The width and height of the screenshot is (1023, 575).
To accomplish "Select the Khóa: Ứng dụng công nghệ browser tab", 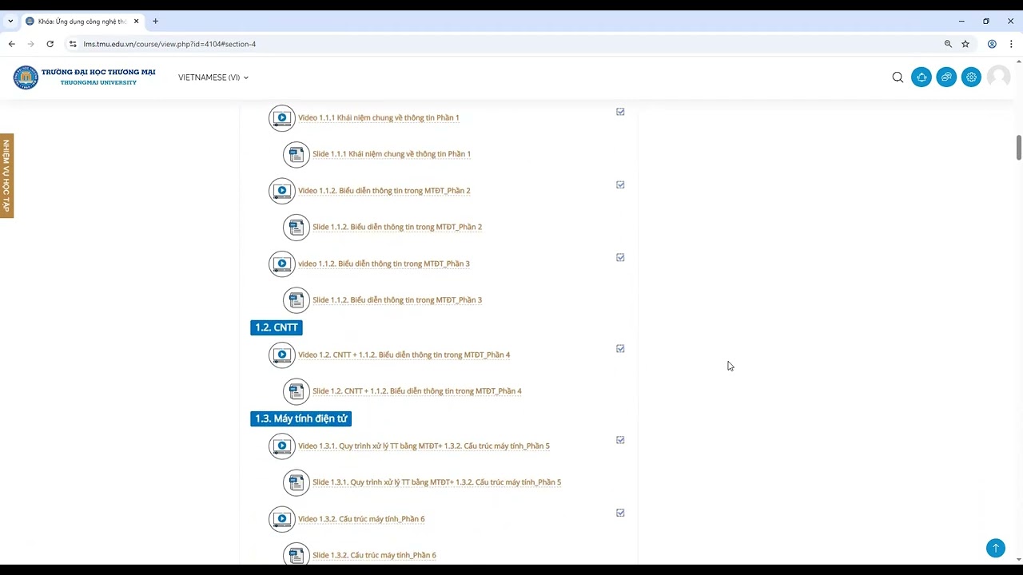I will tap(82, 22).
